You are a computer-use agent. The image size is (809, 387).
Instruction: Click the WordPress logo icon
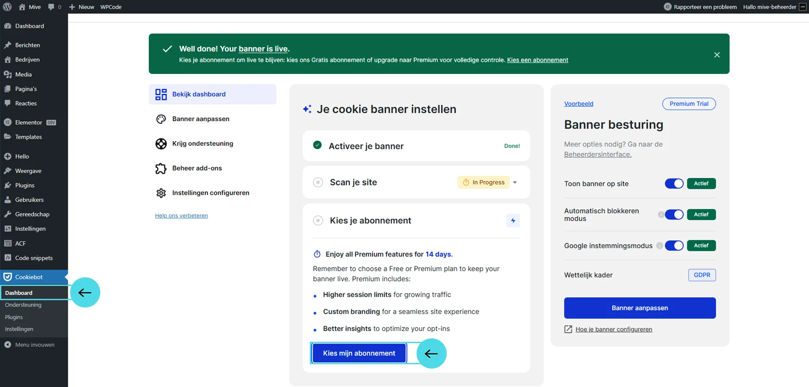[x=7, y=7]
